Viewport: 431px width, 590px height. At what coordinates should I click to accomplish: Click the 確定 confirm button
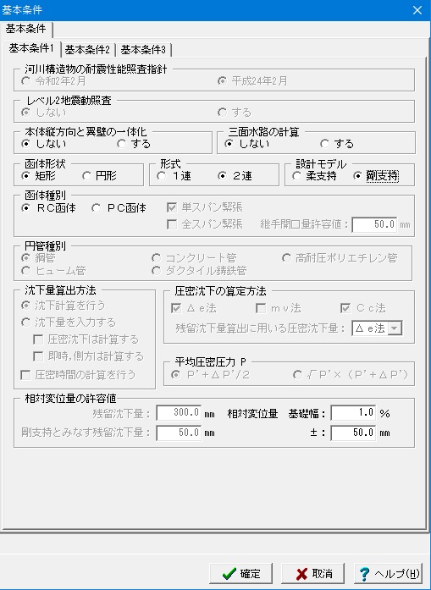point(241,573)
